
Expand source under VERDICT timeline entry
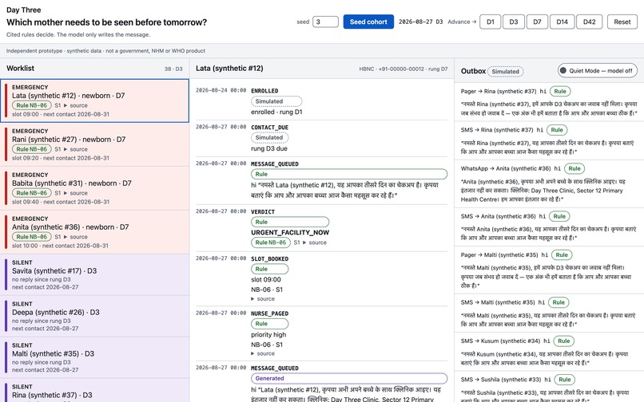(314, 242)
